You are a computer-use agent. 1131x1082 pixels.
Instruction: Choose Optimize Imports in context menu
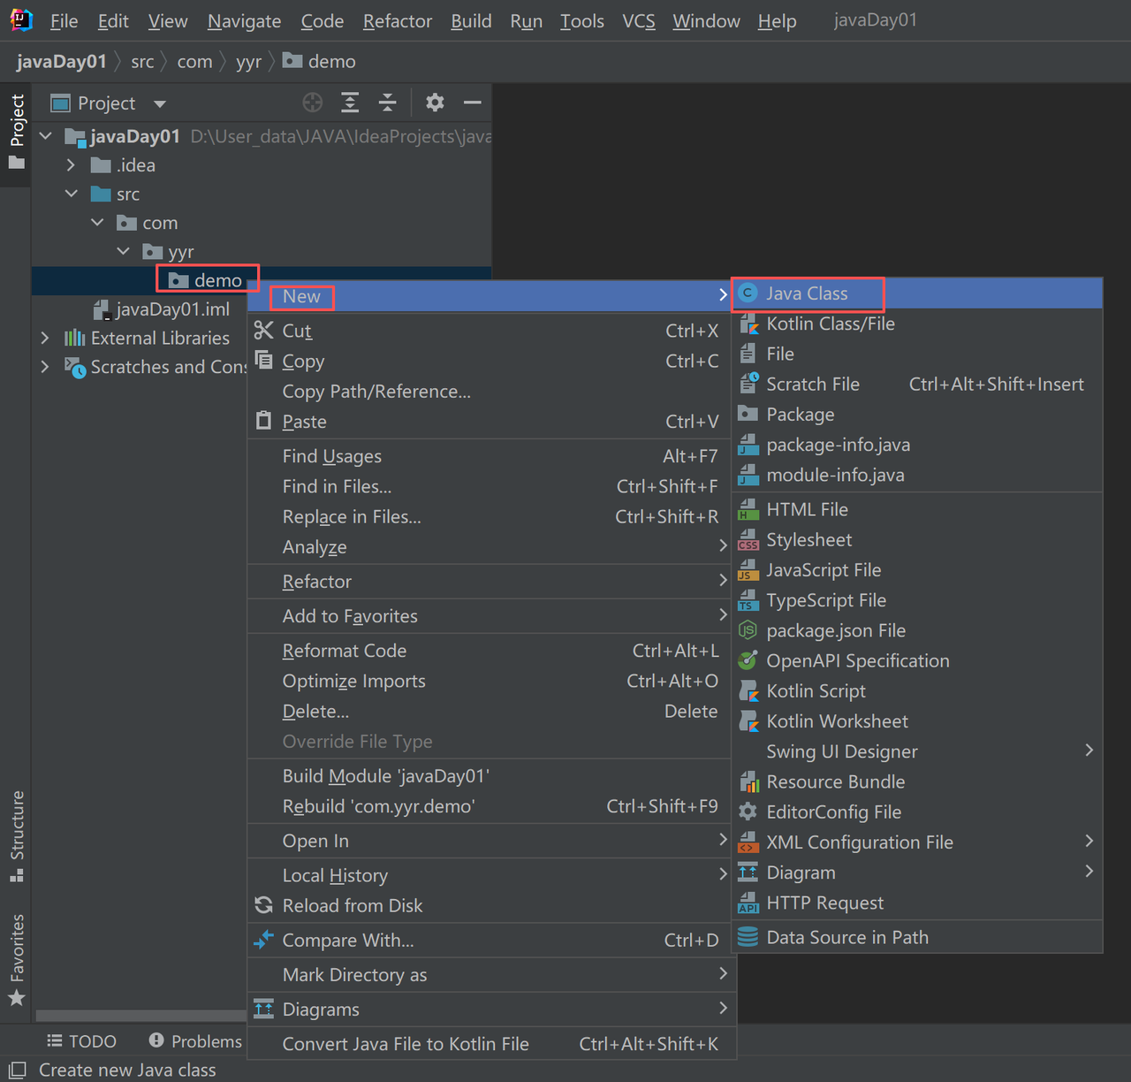click(490, 681)
